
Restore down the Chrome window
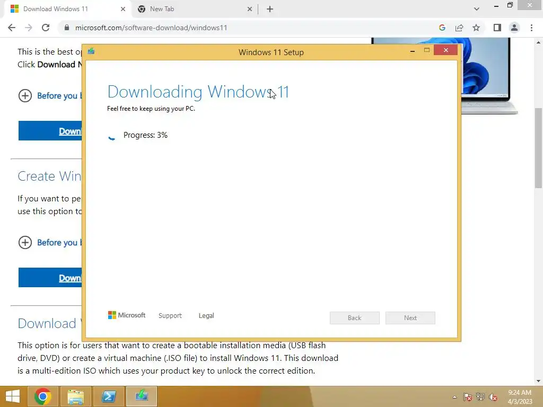tap(510, 5)
